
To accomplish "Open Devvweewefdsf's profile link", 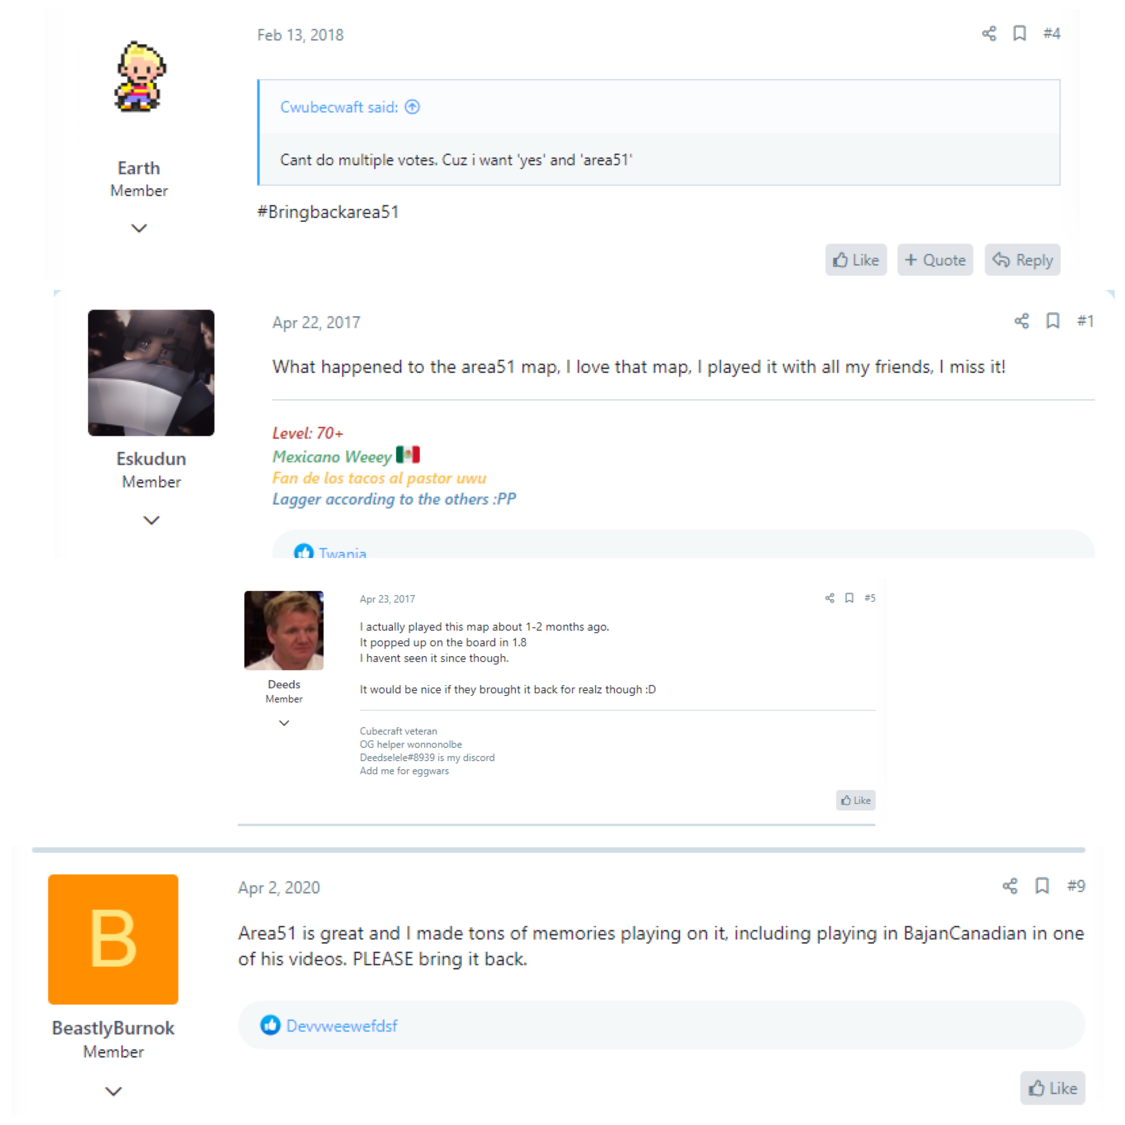I will (x=342, y=1025).
